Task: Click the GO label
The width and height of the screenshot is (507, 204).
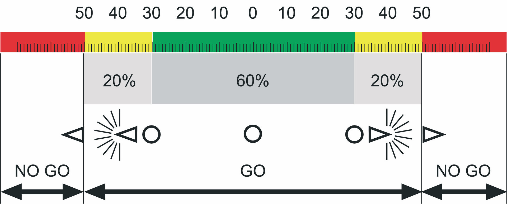Action: [x=253, y=171]
